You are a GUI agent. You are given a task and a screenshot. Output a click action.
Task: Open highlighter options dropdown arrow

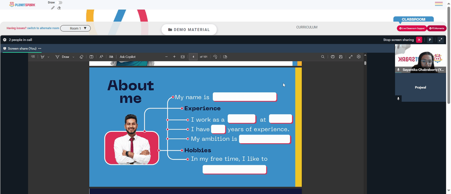coord(48,57)
